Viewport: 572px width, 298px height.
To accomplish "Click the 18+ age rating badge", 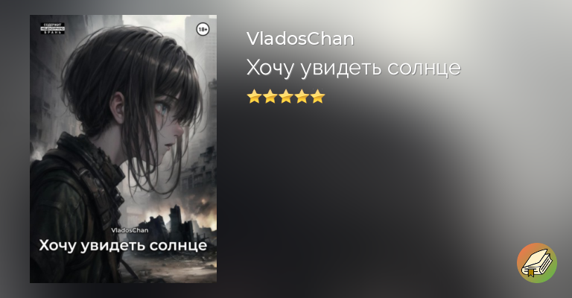I will point(203,29).
